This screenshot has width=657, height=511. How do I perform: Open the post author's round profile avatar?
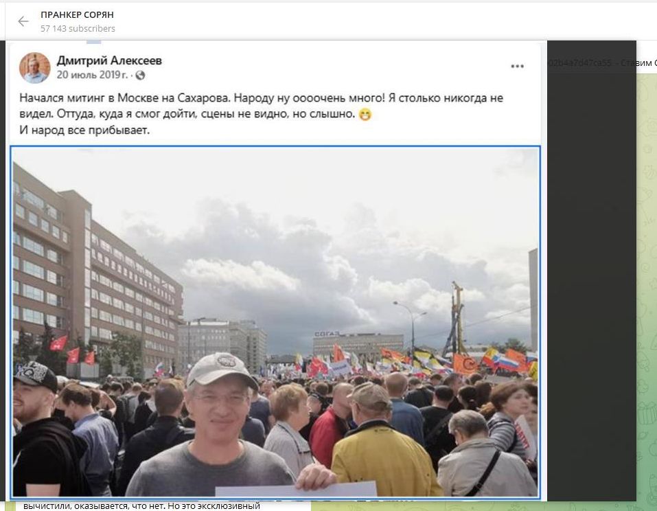(34, 67)
